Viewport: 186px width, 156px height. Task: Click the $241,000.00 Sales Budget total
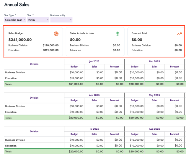(x=20, y=40)
